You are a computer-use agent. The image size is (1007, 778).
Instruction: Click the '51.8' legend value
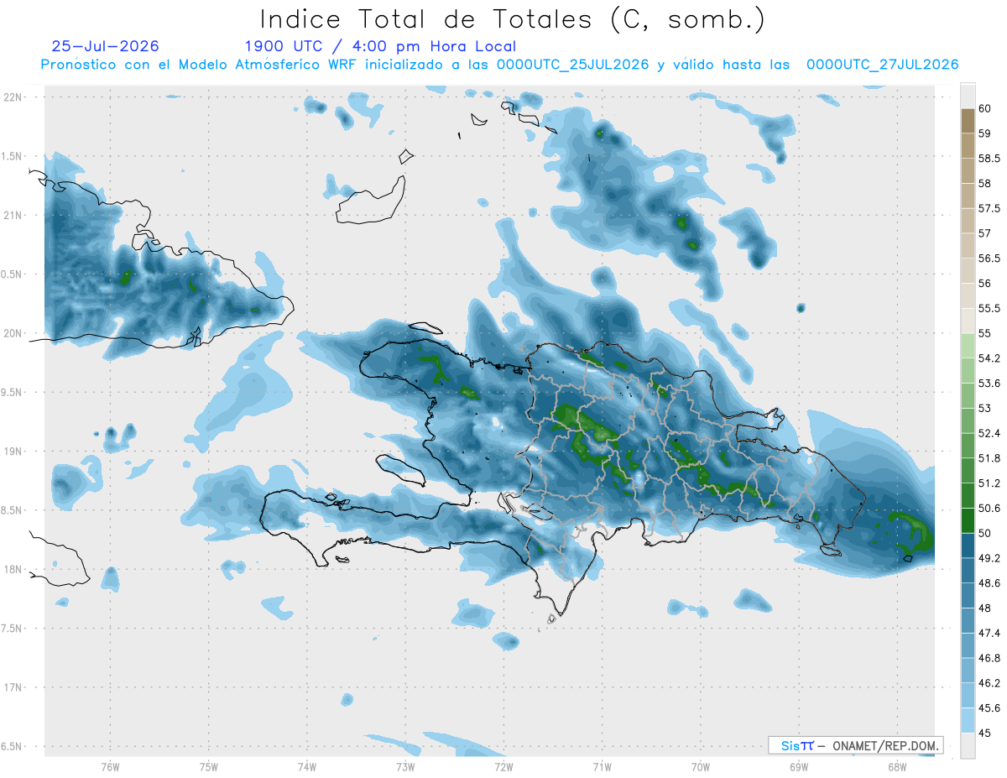tap(989, 458)
